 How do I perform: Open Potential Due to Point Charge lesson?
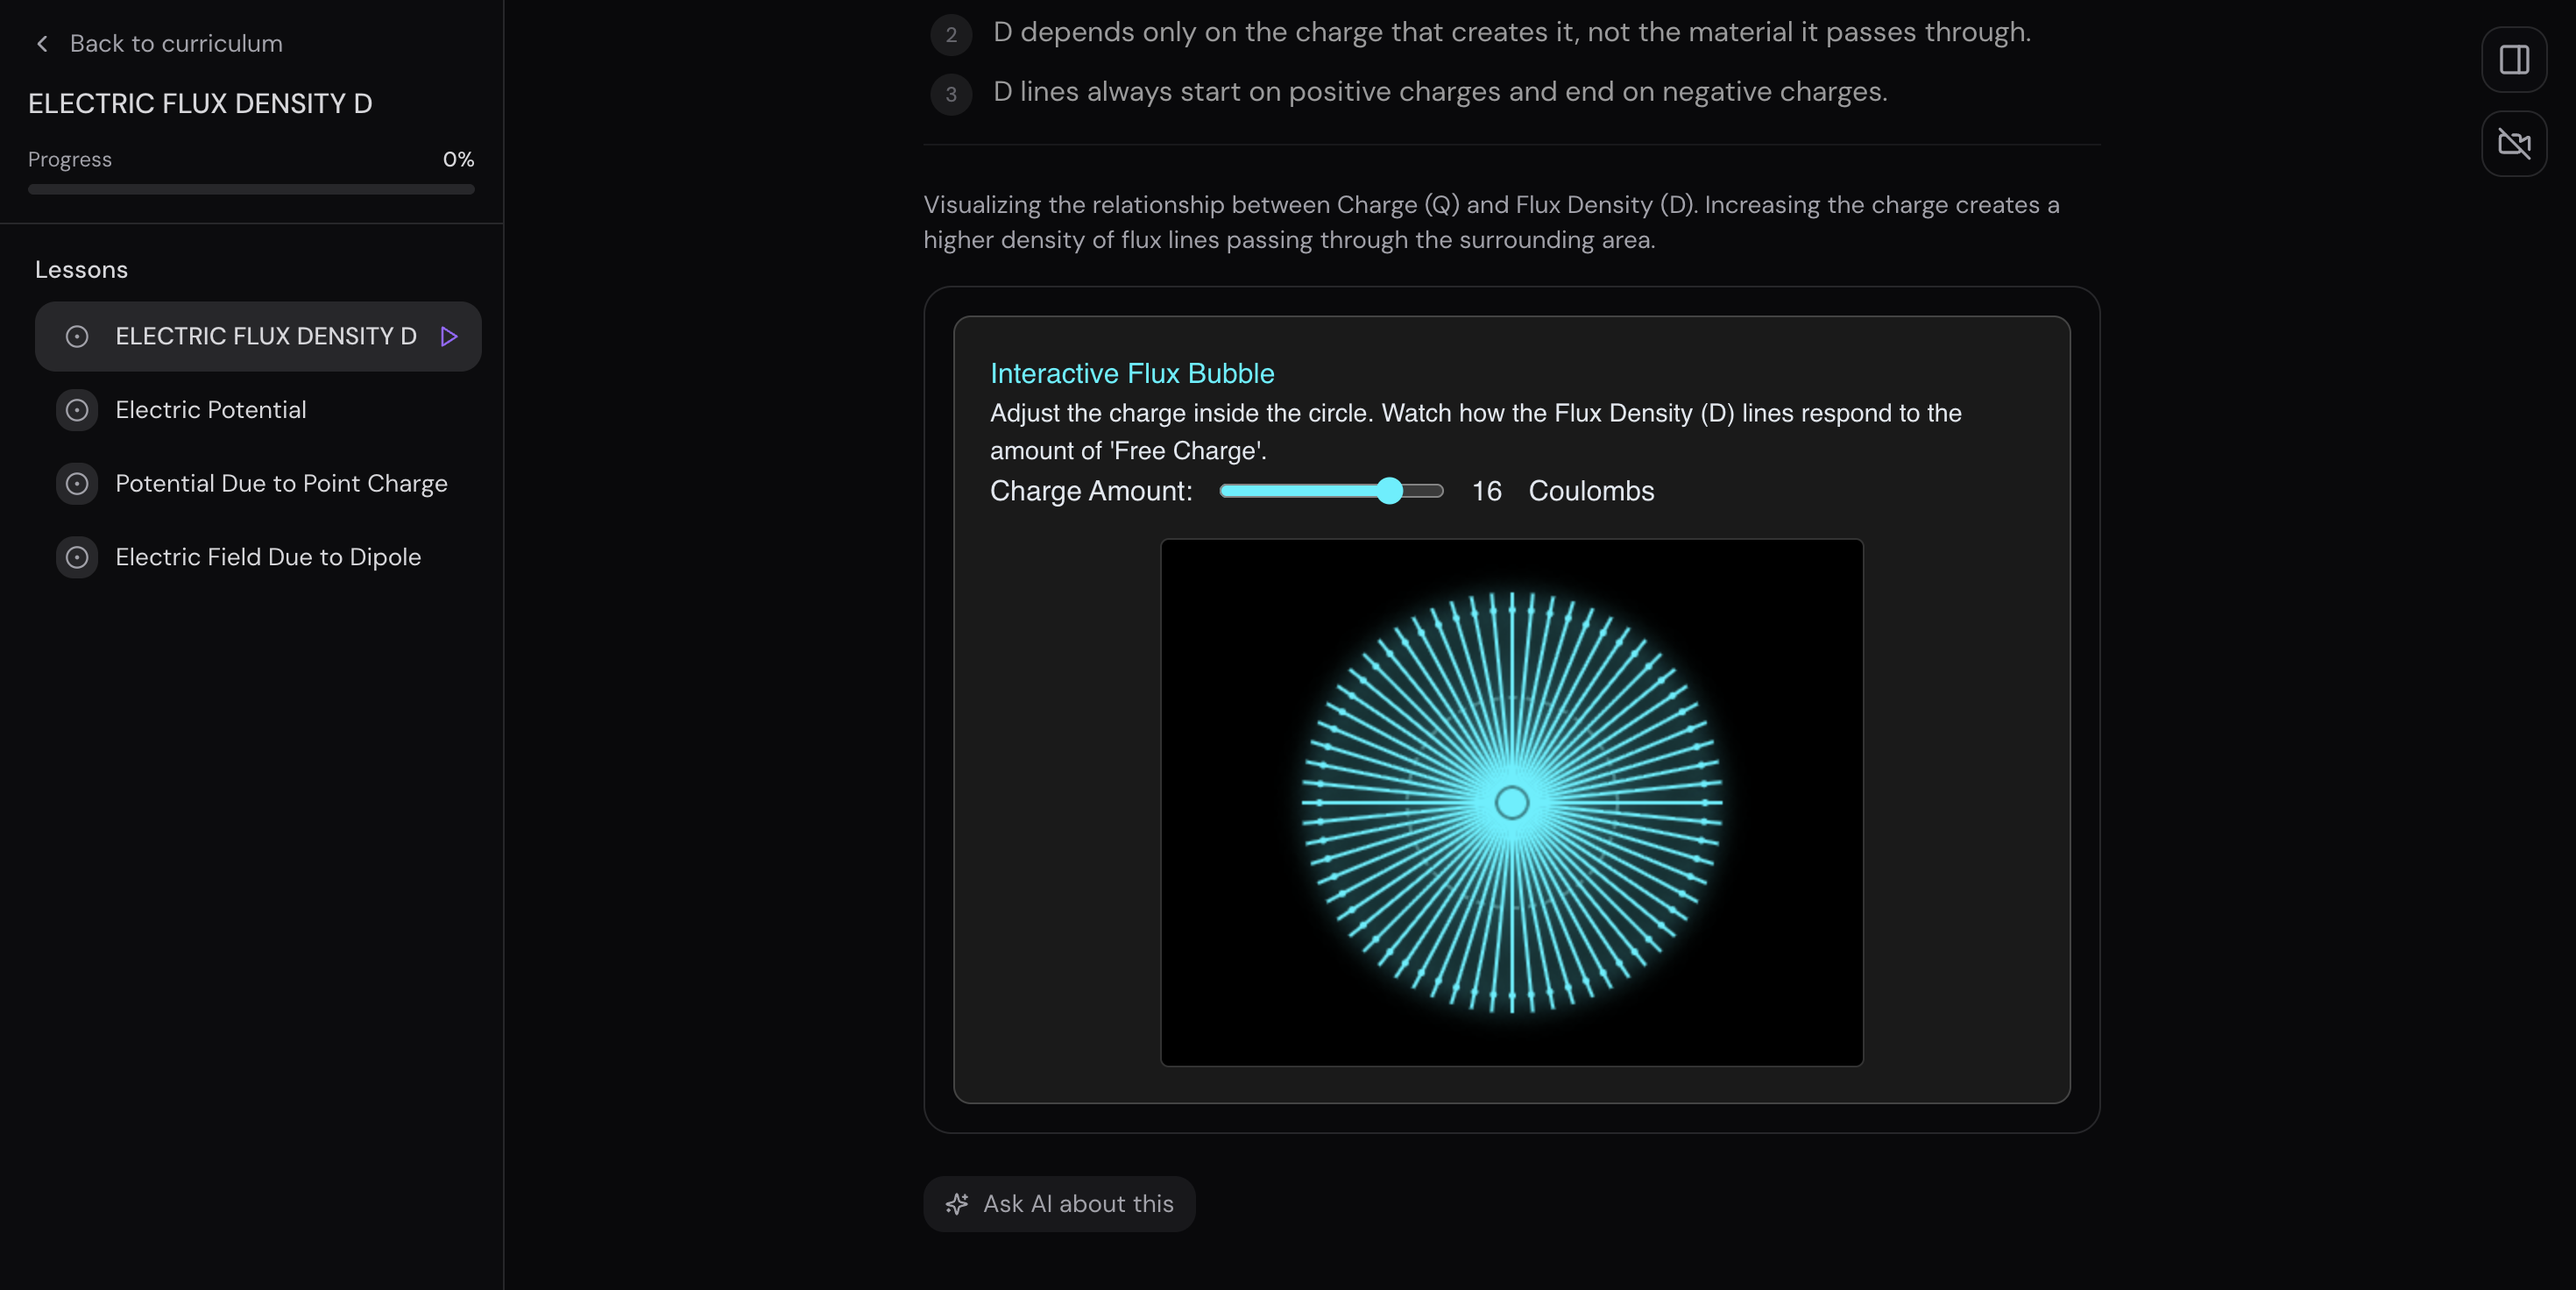(x=281, y=484)
